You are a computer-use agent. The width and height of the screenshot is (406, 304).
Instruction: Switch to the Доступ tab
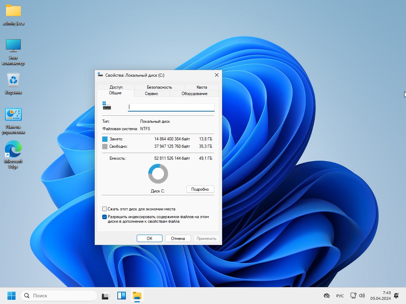(116, 87)
